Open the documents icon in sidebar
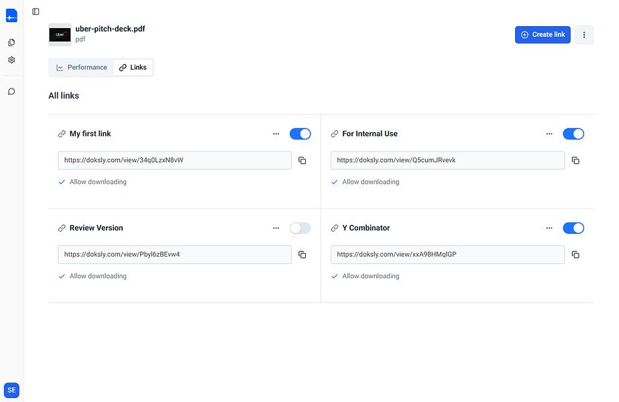This screenshot has width=619, height=402. tap(11, 42)
